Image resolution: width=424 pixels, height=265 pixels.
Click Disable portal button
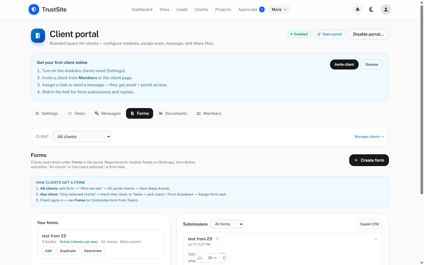pyautogui.click(x=368, y=34)
